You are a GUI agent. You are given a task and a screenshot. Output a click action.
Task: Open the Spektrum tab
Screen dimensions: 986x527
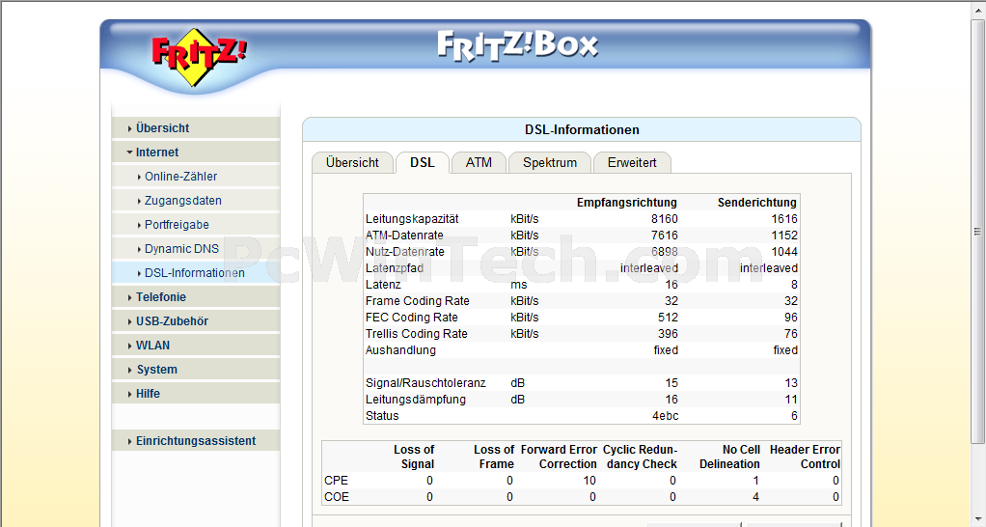tap(550, 162)
